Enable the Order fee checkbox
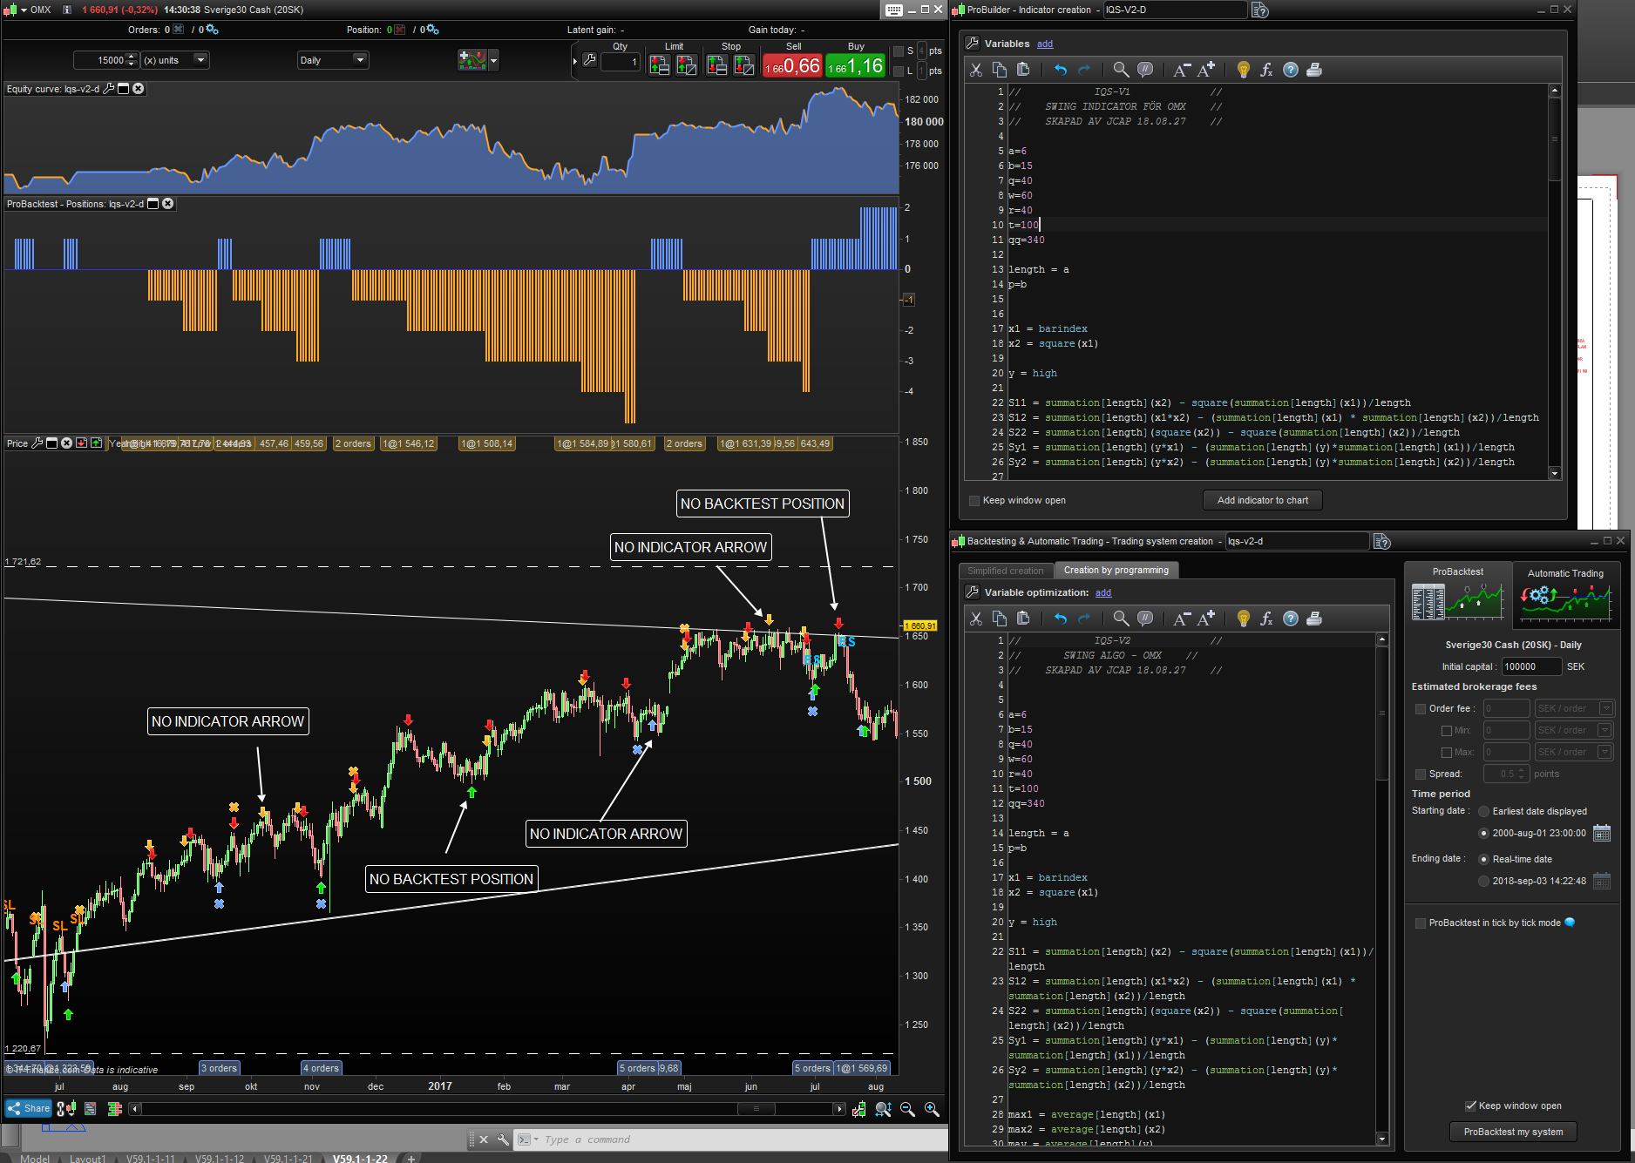1635x1163 pixels. point(1421,709)
